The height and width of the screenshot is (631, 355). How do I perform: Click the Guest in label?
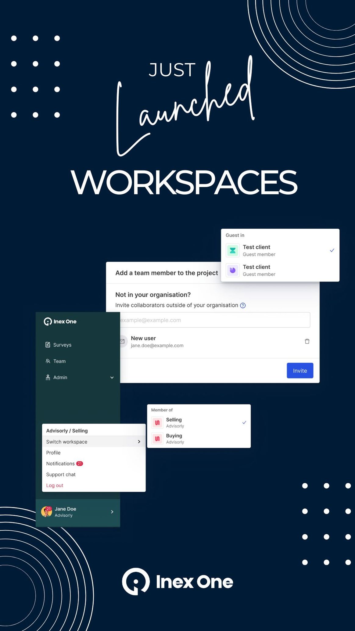tap(235, 235)
